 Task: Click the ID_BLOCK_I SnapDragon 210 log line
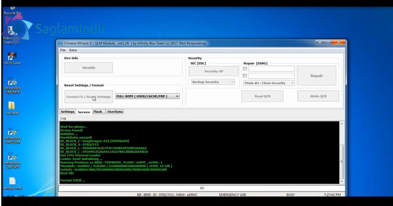[x=94, y=141]
